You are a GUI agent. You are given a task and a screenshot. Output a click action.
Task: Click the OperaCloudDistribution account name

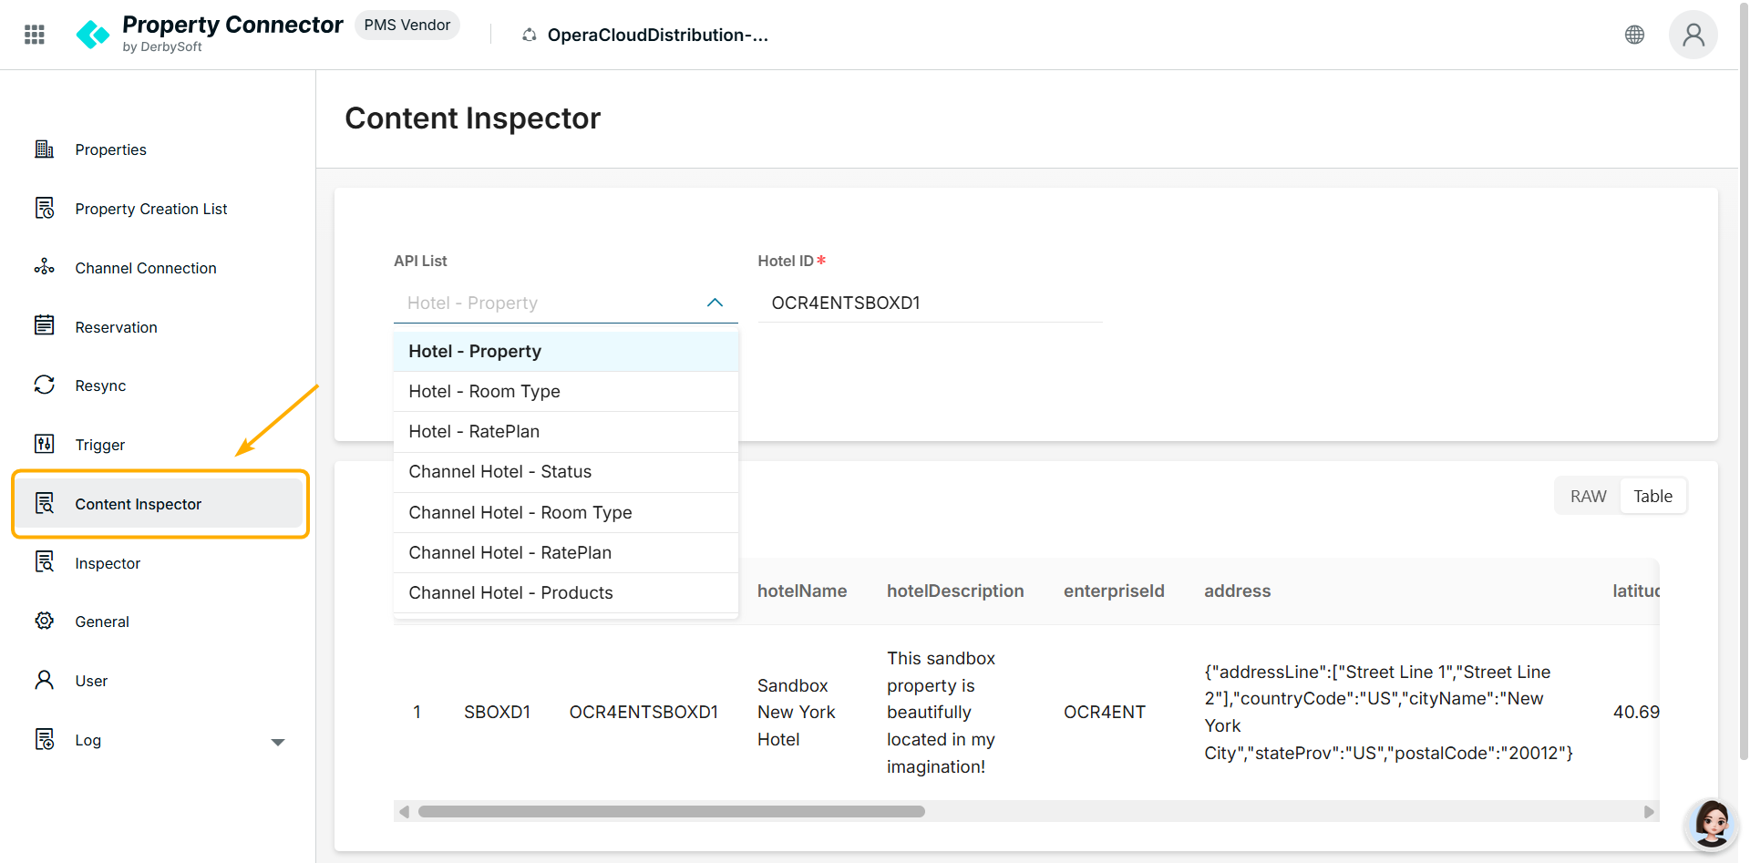click(x=657, y=35)
